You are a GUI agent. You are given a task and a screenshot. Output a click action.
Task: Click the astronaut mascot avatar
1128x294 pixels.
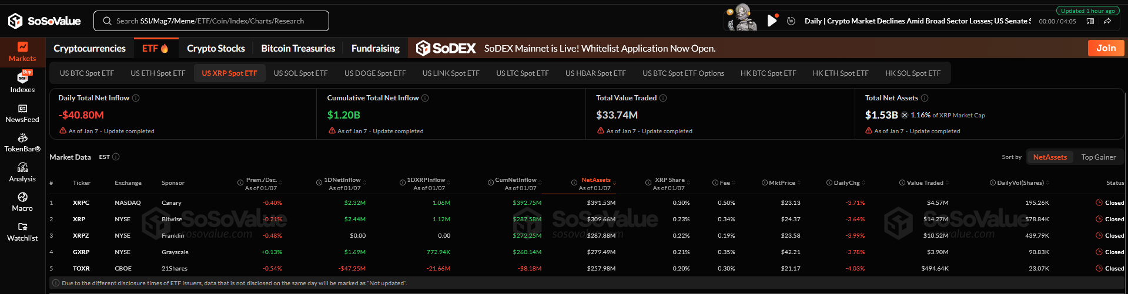(x=742, y=18)
